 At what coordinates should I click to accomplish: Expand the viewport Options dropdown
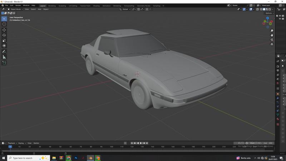(x=269, y=13)
